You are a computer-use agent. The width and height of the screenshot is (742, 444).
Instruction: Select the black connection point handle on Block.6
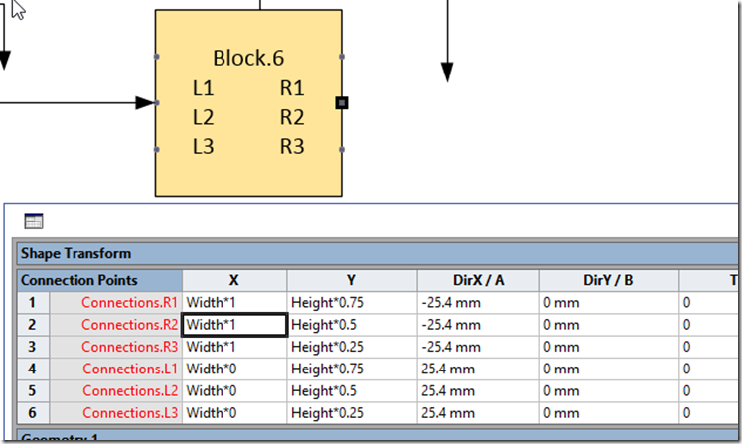tap(342, 102)
